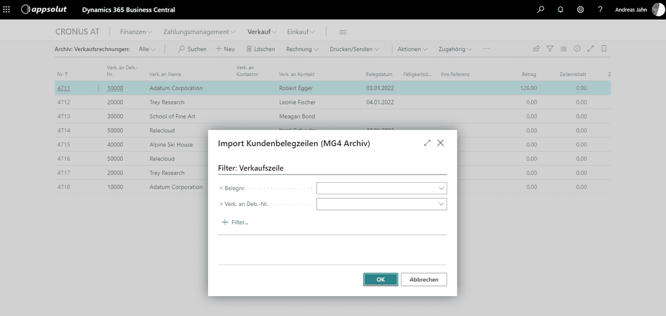Screen dimensions: 666x316
Task: Open the Verk. an Deb.-Nr. dropdown arrow
Action: point(441,204)
